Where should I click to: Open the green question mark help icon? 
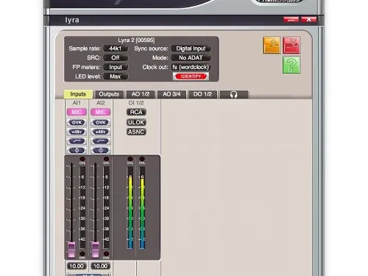291,65
